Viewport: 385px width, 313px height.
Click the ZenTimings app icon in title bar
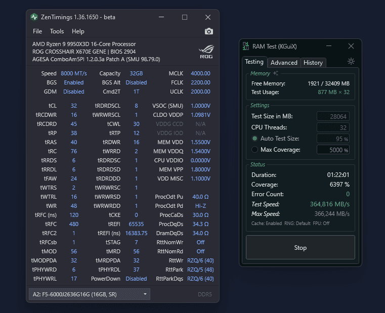[34, 17]
